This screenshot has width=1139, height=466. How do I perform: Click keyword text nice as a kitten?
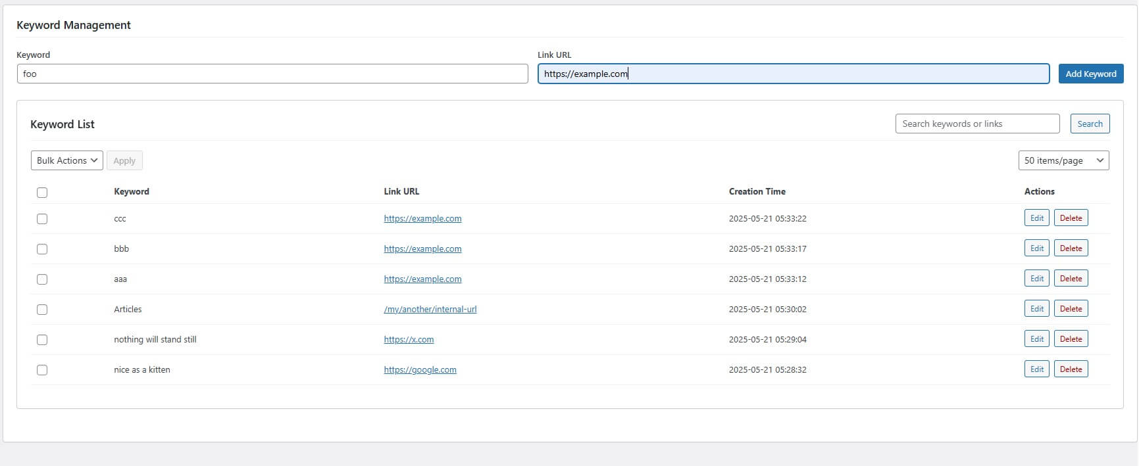coord(142,370)
